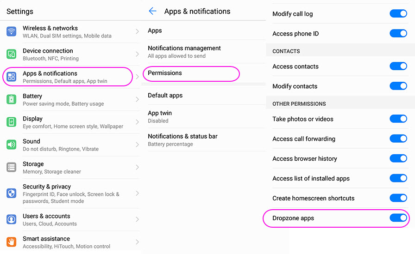Click the Smart assistance hand icon
This screenshot has height=254, width=415.
point(12,242)
